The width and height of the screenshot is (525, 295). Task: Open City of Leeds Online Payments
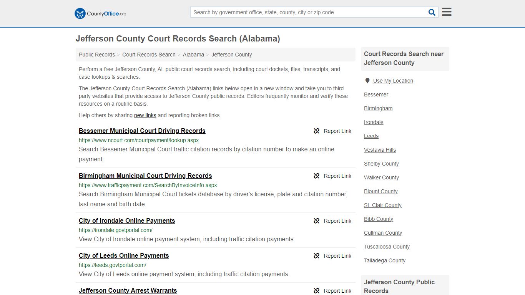click(x=124, y=255)
